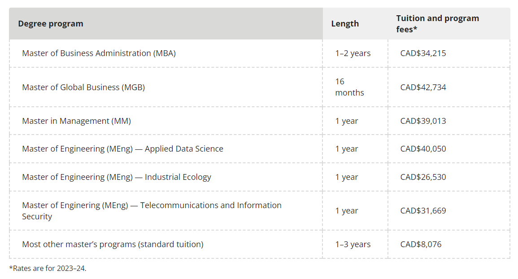Click the "Degree program" column header
The image size is (518, 279).
(x=51, y=24)
